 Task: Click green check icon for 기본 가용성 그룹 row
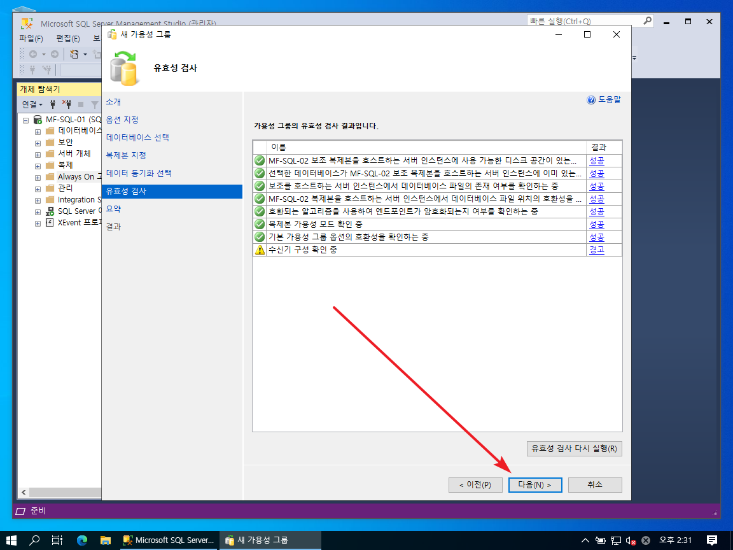(x=260, y=237)
